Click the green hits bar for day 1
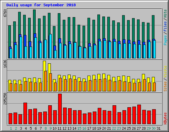169x132 pixels. coord(10,36)
